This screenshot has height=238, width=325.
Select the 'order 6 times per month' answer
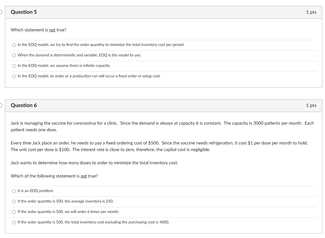[x=14, y=212]
